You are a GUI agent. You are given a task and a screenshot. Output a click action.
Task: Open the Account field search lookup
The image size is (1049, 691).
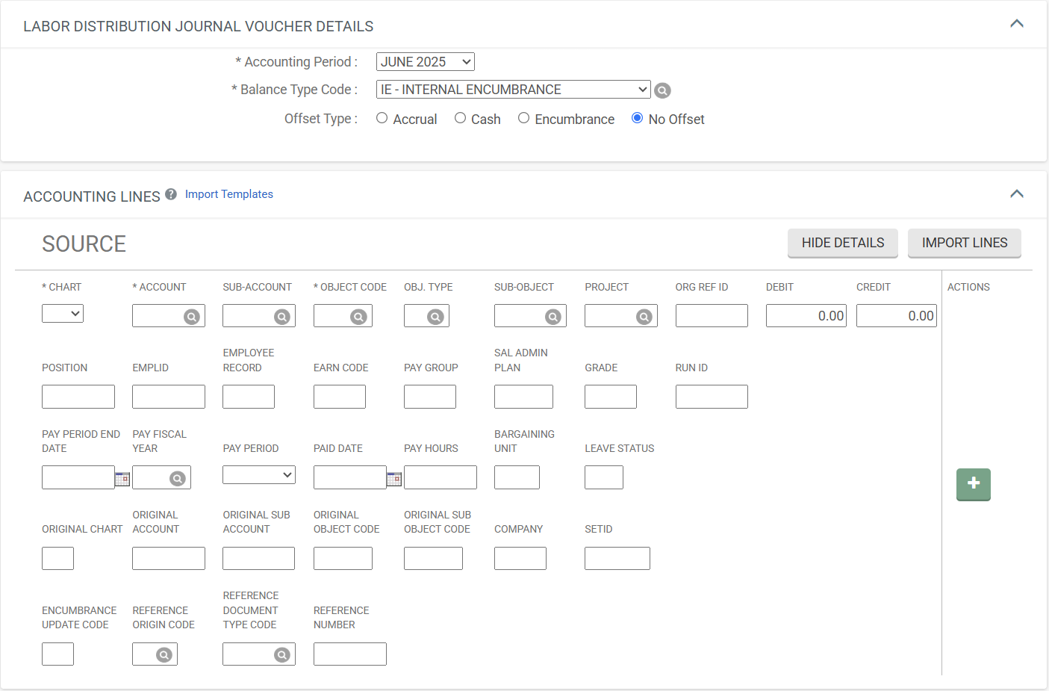tap(192, 317)
